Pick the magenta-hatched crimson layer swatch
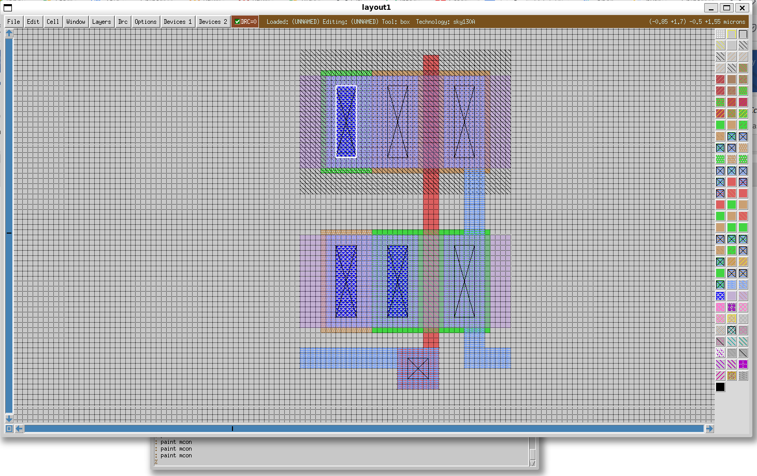The height and width of the screenshot is (476, 757). (x=743, y=102)
